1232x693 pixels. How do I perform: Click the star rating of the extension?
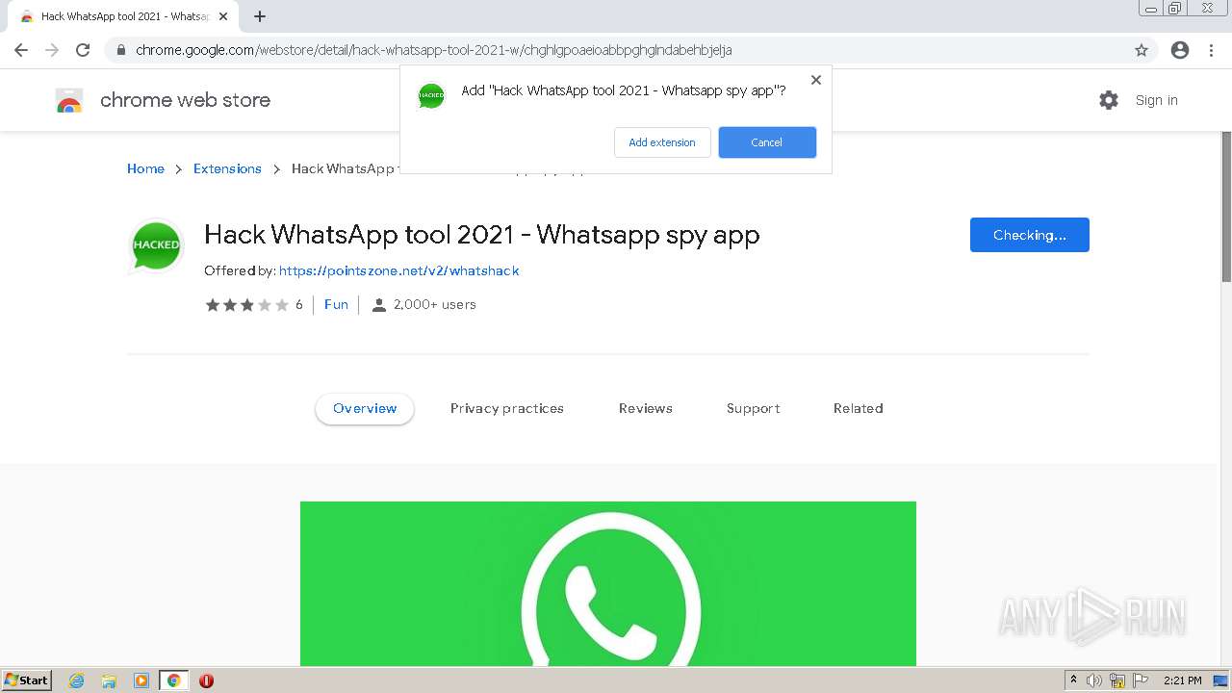point(246,305)
